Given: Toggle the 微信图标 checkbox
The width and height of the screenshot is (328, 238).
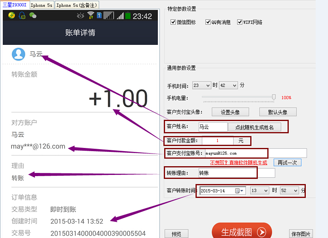Looking at the screenshot, I should click(x=173, y=22).
